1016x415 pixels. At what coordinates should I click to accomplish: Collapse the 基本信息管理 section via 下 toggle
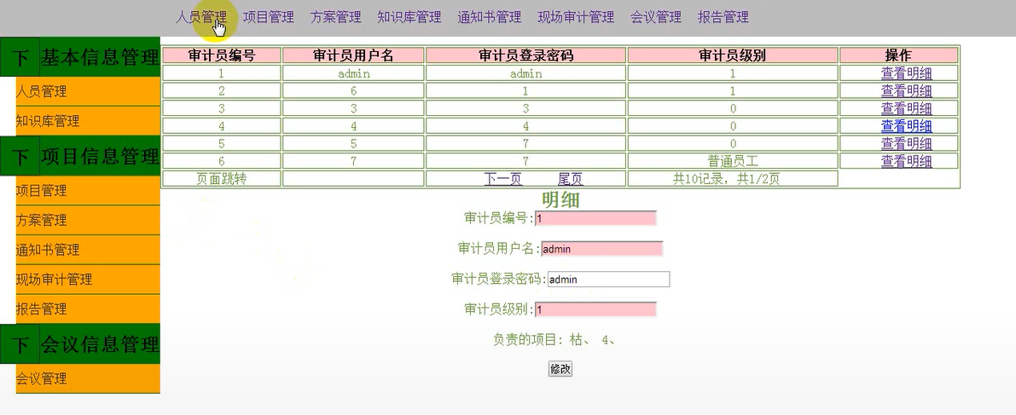coord(20,57)
